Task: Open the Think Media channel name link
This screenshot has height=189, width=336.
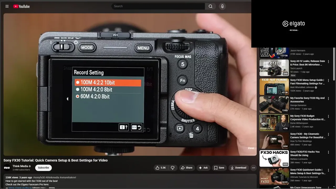Action: pyautogui.click(x=20, y=166)
